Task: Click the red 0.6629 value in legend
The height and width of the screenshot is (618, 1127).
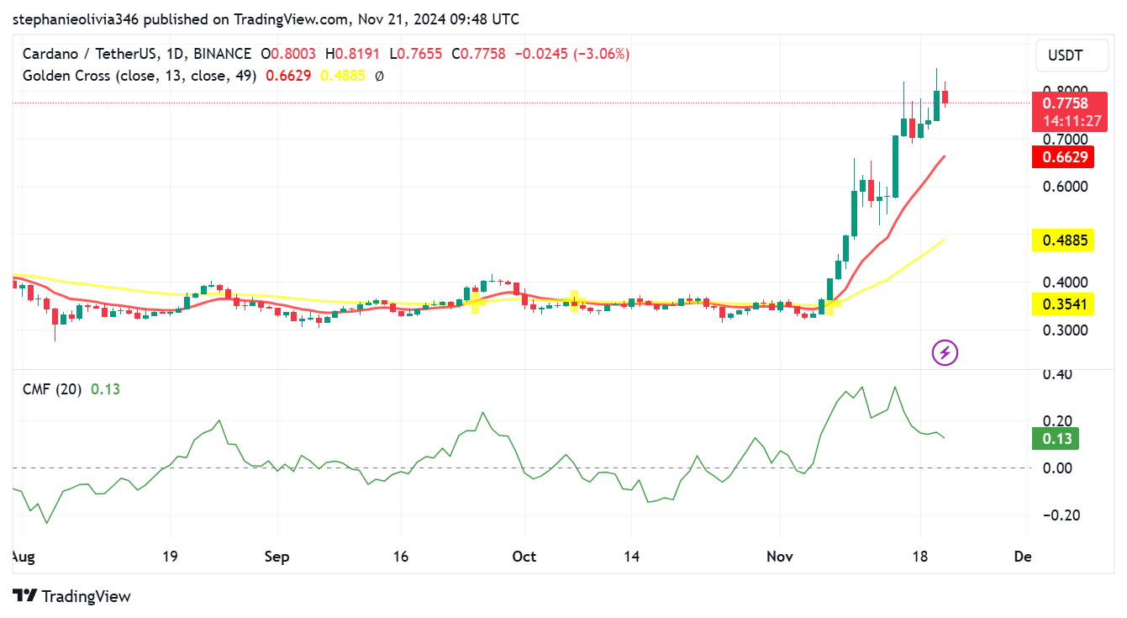Action: (288, 76)
